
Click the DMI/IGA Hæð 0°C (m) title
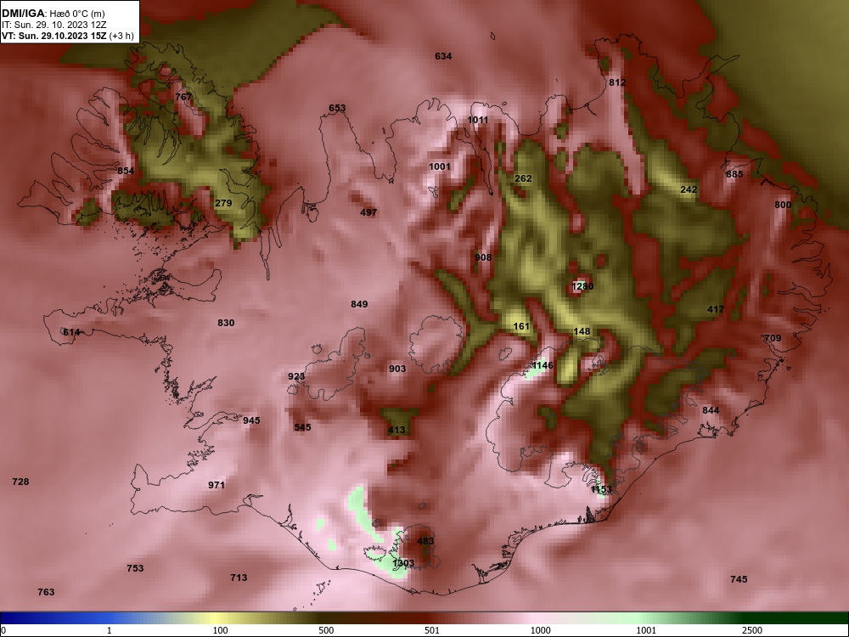53,13
